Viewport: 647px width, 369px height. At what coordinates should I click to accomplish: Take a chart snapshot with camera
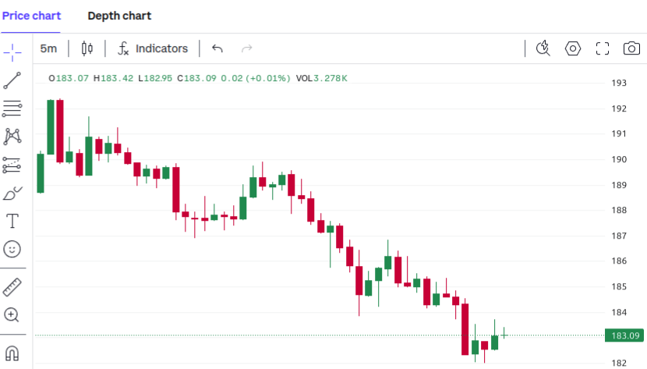(x=631, y=48)
